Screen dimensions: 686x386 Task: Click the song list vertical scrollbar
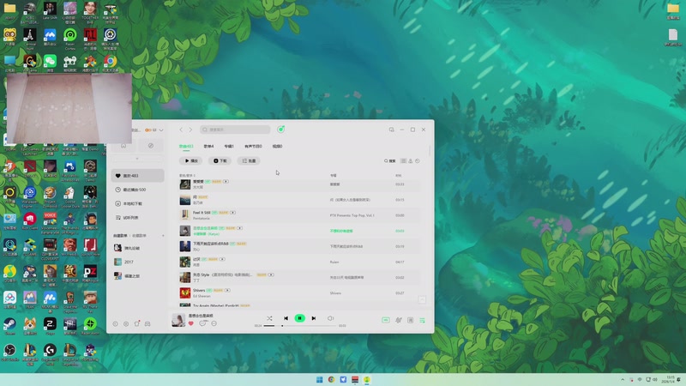[x=430, y=150]
